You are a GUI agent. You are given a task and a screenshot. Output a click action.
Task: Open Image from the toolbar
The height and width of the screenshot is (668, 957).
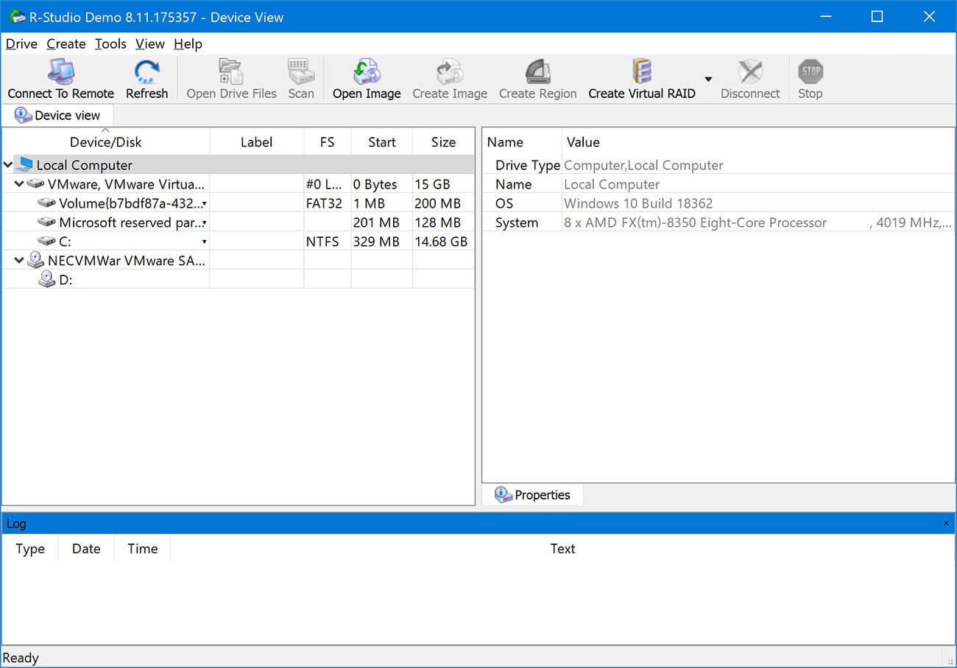367,79
